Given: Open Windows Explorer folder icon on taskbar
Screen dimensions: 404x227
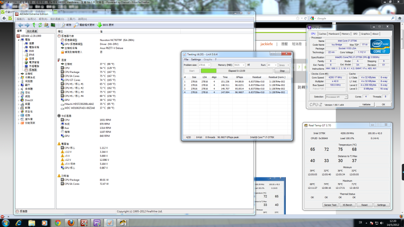Looking at the screenshot, I should click(32, 223).
